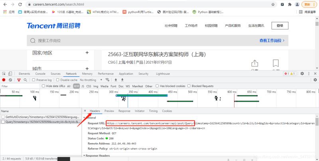Open network panel settings gear
Screen dimensions: 319x161
(x=315, y=80)
